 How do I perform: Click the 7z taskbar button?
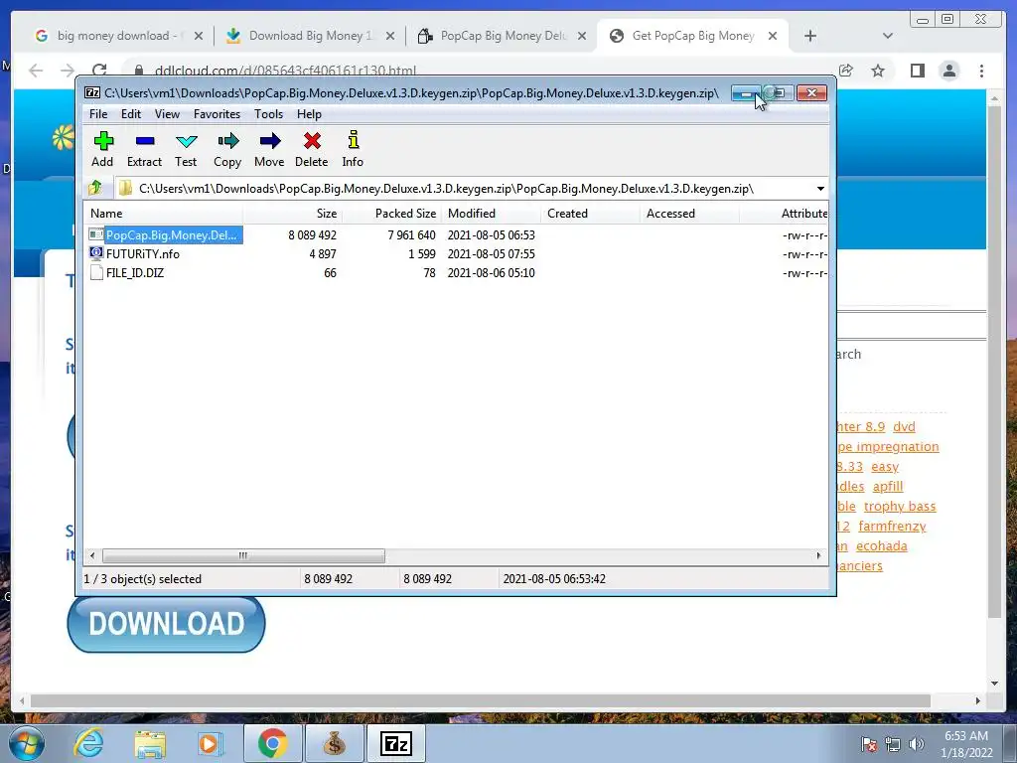pos(395,743)
